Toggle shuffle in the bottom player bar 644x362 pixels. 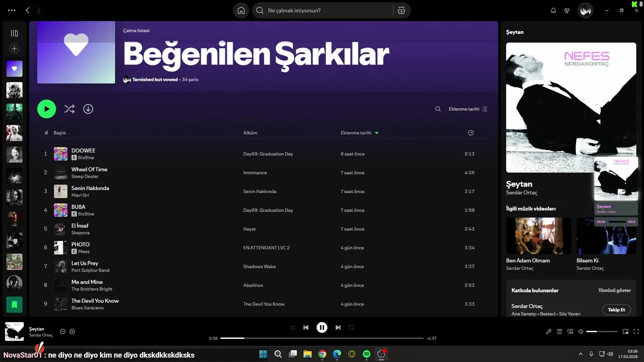click(292, 327)
